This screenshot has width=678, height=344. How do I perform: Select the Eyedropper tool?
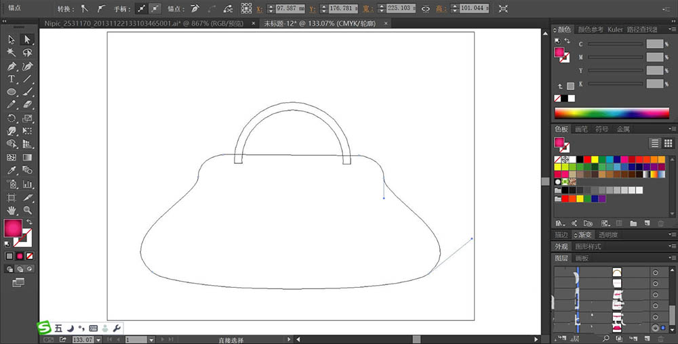pos(12,171)
